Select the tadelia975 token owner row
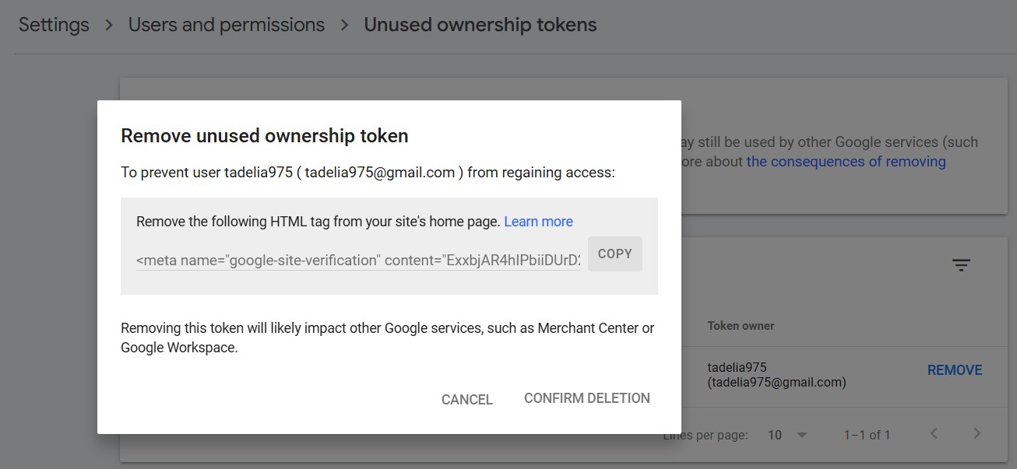1017x469 pixels. [x=776, y=374]
